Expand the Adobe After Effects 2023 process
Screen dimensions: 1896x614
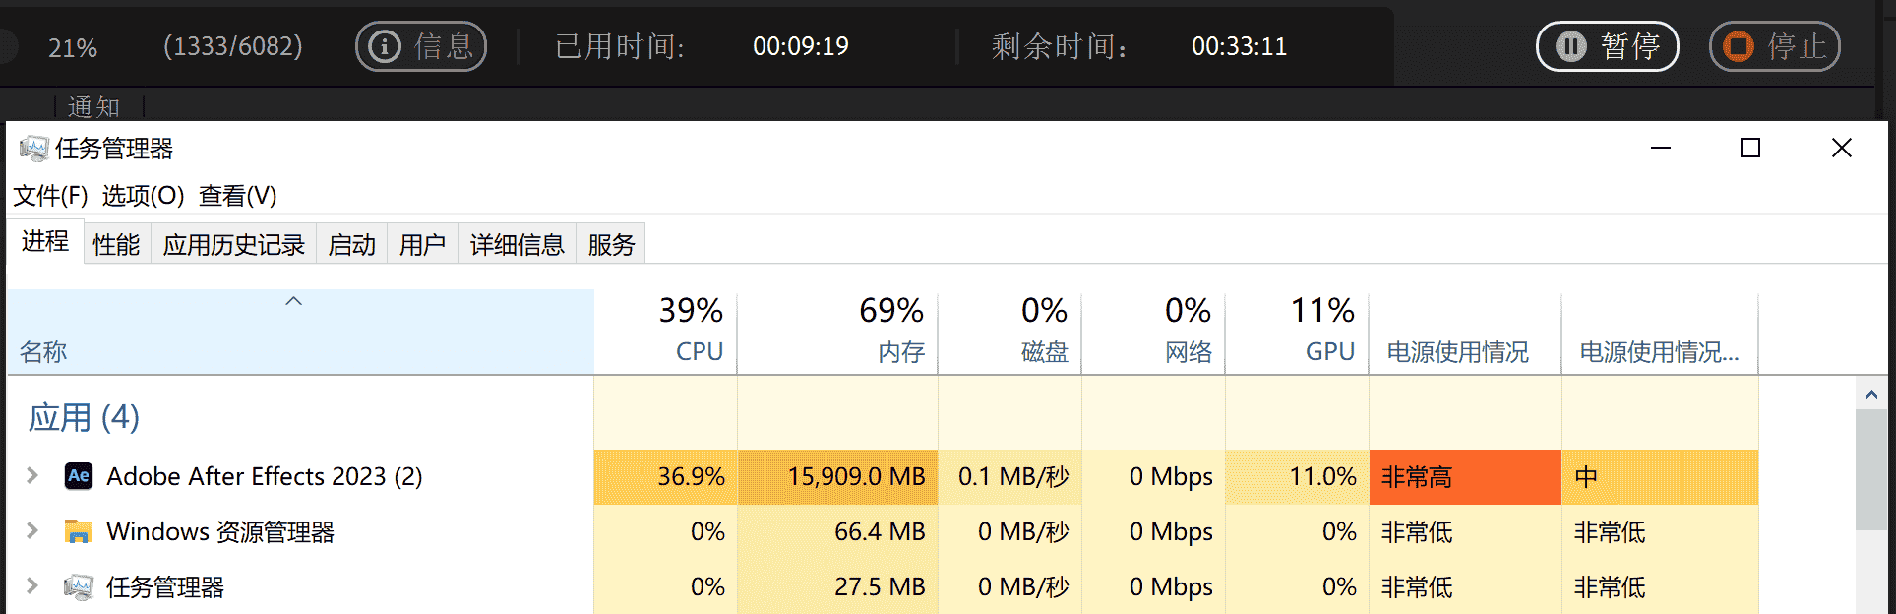(x=32, y=476)
